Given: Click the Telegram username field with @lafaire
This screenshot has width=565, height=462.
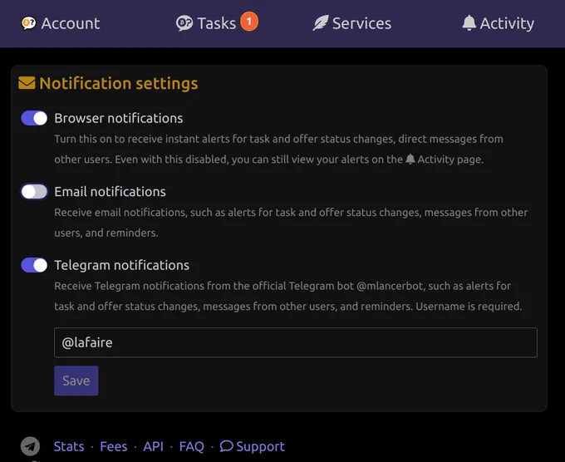Looking at the screenshot, I should click(296, 342).
